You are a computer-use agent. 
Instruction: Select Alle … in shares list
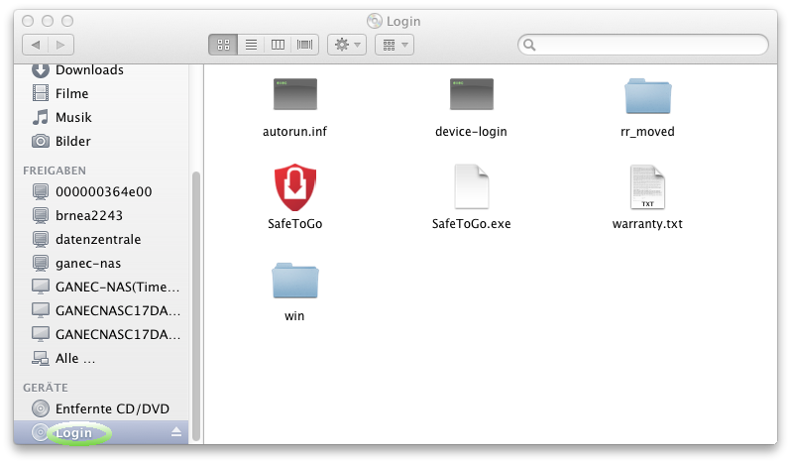coord(101,359)
